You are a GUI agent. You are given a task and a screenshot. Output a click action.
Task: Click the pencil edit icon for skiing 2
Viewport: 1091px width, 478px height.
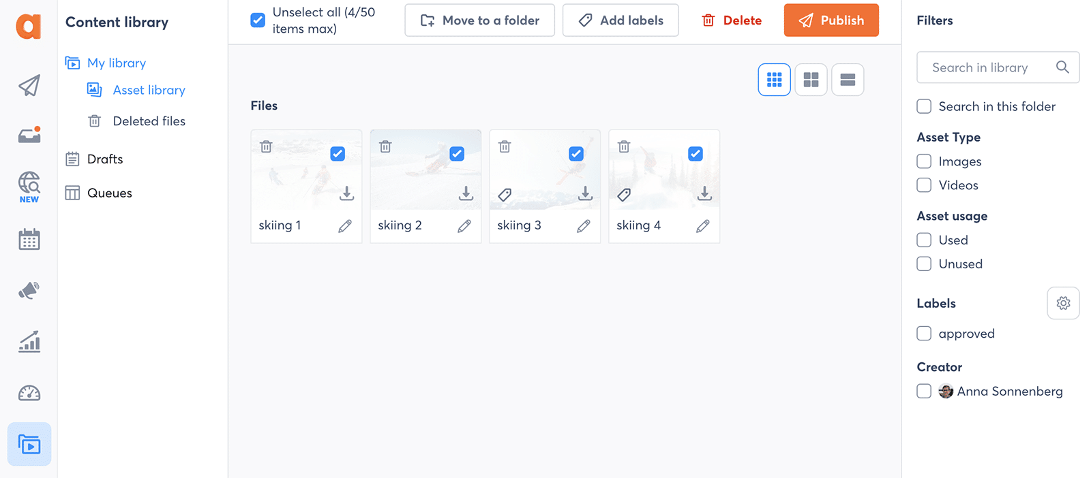[x=464, y=226]
